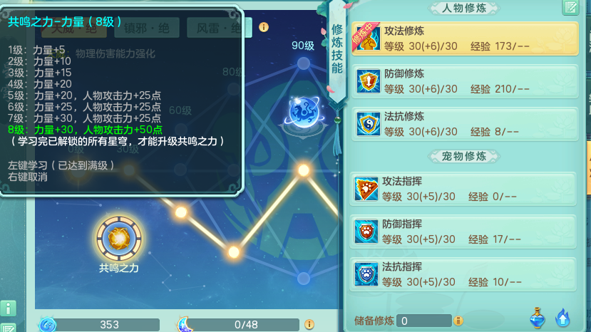Select the 修炼技能 vertical banner tab
The height and width of the screenshot is (332, 591).
tap(337, 50)
